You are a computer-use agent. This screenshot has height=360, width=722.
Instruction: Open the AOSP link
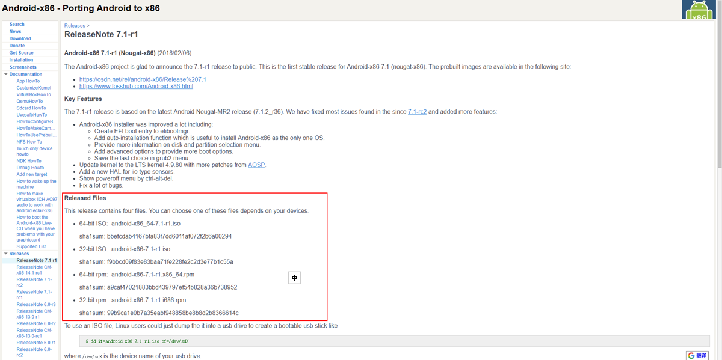[256, 165]
